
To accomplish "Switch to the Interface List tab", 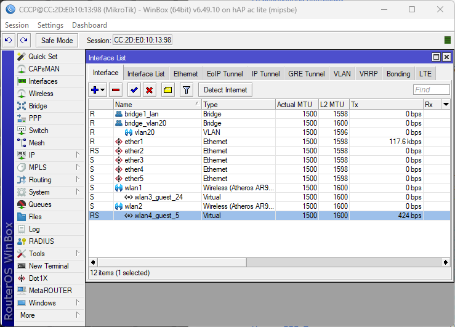I will pos(146,74).
